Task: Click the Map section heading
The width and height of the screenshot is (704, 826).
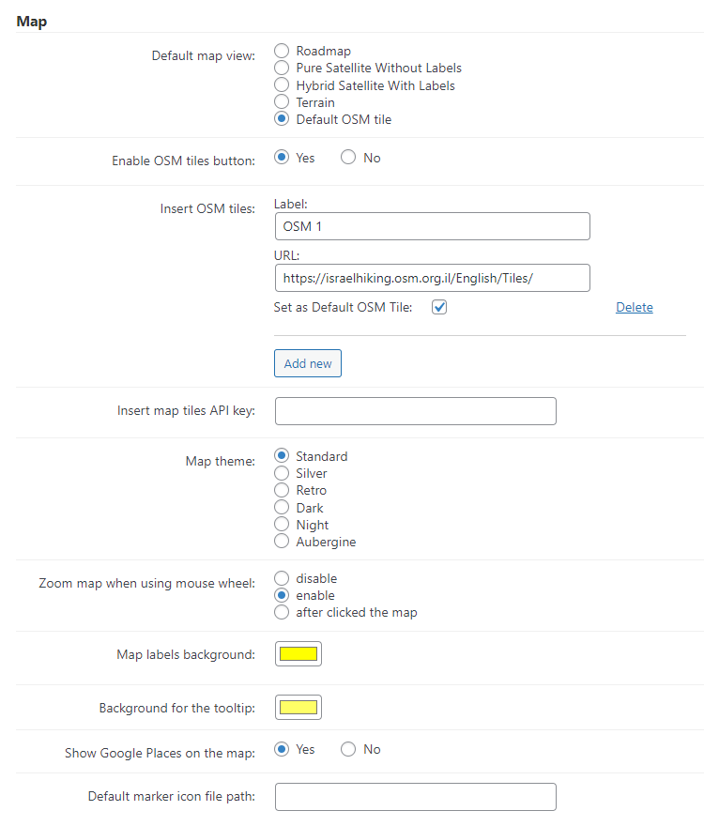Action: click(x=32, y=22)
